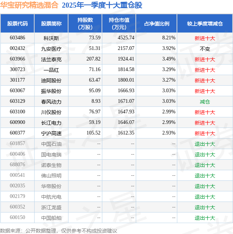Click holding value 1647.93
This screenshot has height=234, width=233.
(x=126, y=112)
